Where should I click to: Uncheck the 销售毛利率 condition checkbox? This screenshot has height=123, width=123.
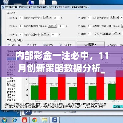[79, 18]
